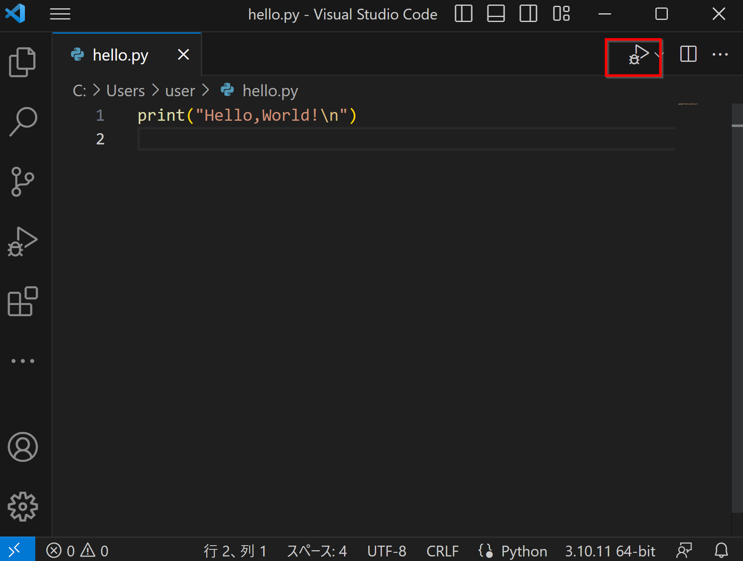This screenshot has width=743, height=561.
Task: Show additional views ellipsis in activity bar
Action: tap(23, 361)
